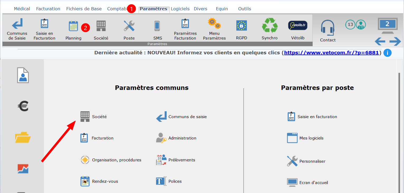Open the euro sidebar icon

(23, 106)
